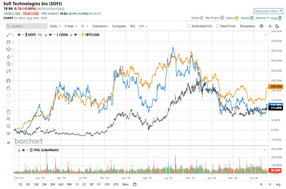Hide the COIN comparison series

pos(50,35)
